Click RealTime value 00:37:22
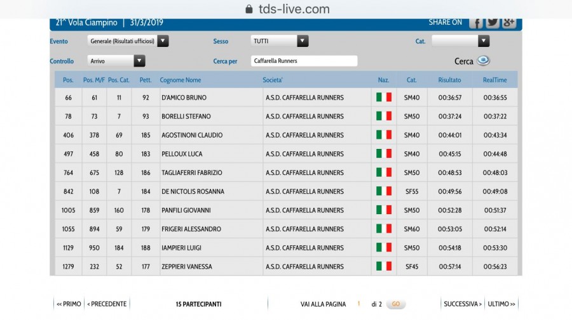The image size is (572, 320). (495, 117)
